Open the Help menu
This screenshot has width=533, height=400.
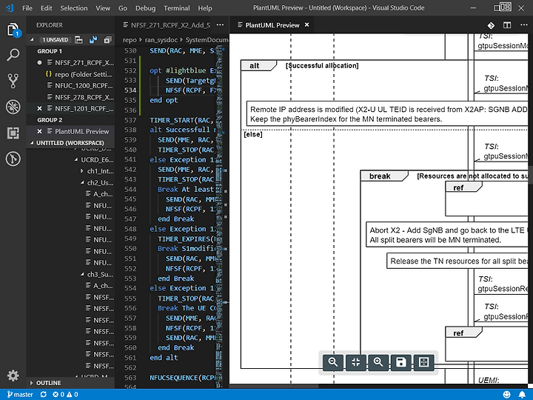coord(205,8)
